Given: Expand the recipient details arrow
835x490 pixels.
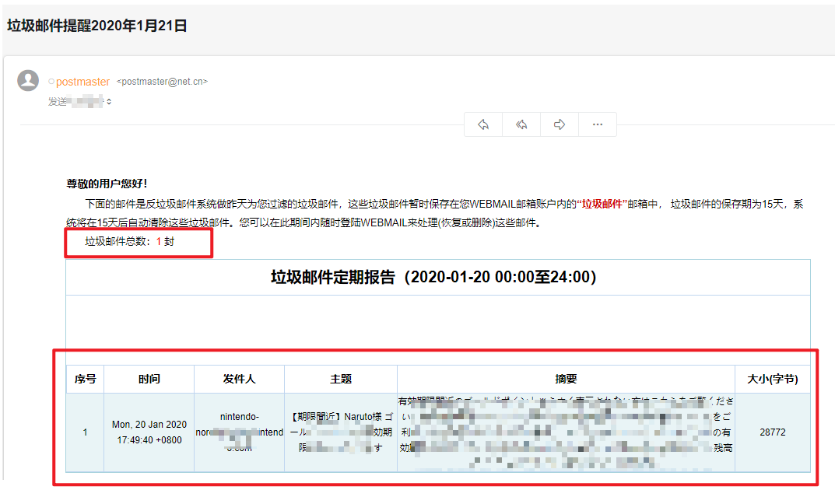Looking at the screenshot, I should pos(109,102).
